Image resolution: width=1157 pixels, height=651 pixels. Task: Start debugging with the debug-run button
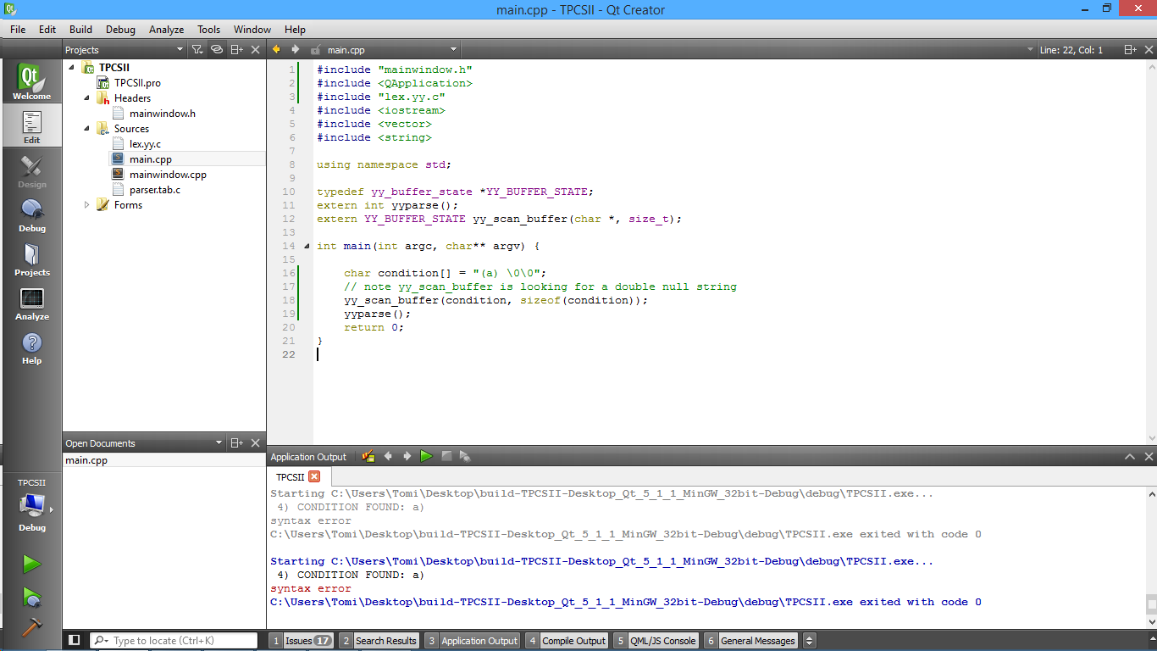(x=31, y=597)
